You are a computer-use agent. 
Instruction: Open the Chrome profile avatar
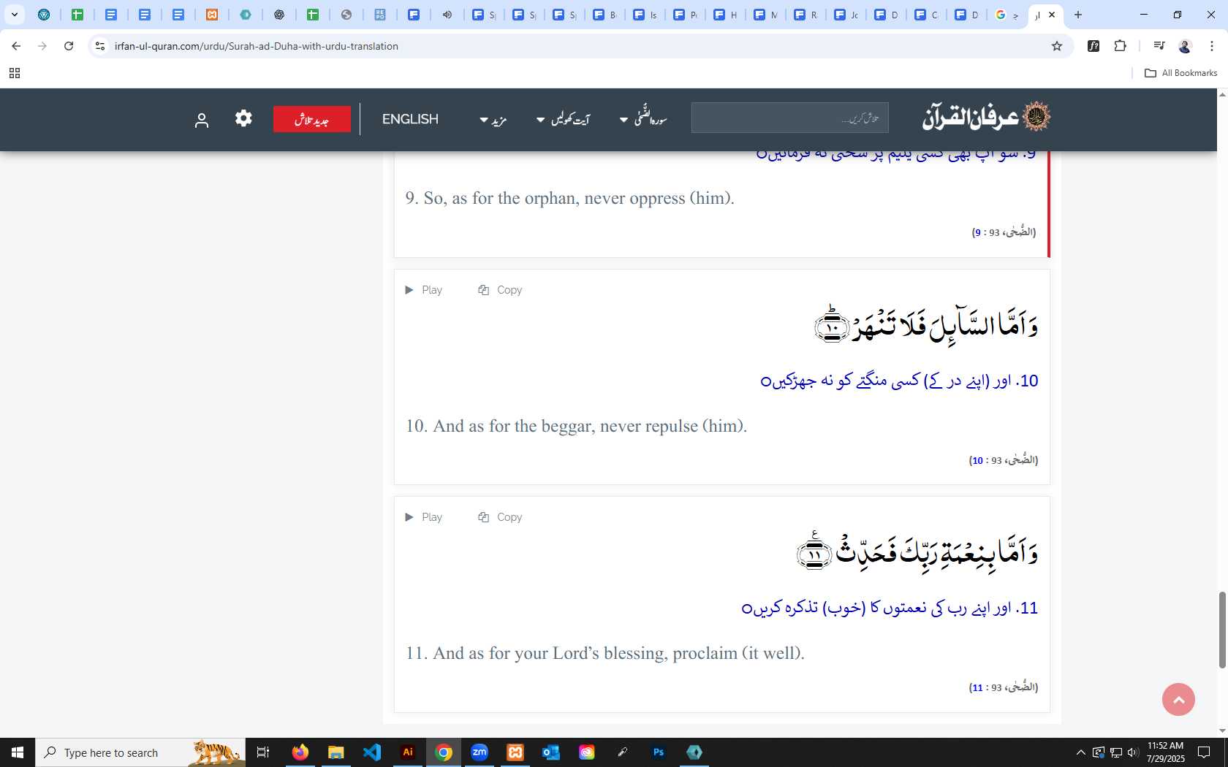click(x=1185, y=46)
